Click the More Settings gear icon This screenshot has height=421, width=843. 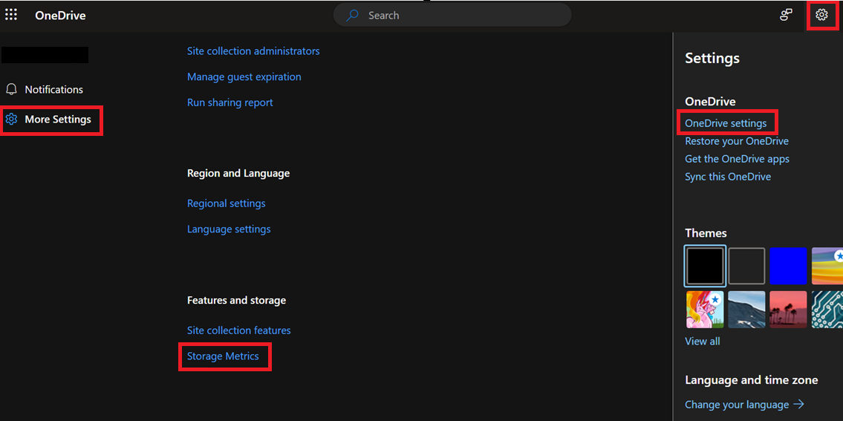[11, 119]
